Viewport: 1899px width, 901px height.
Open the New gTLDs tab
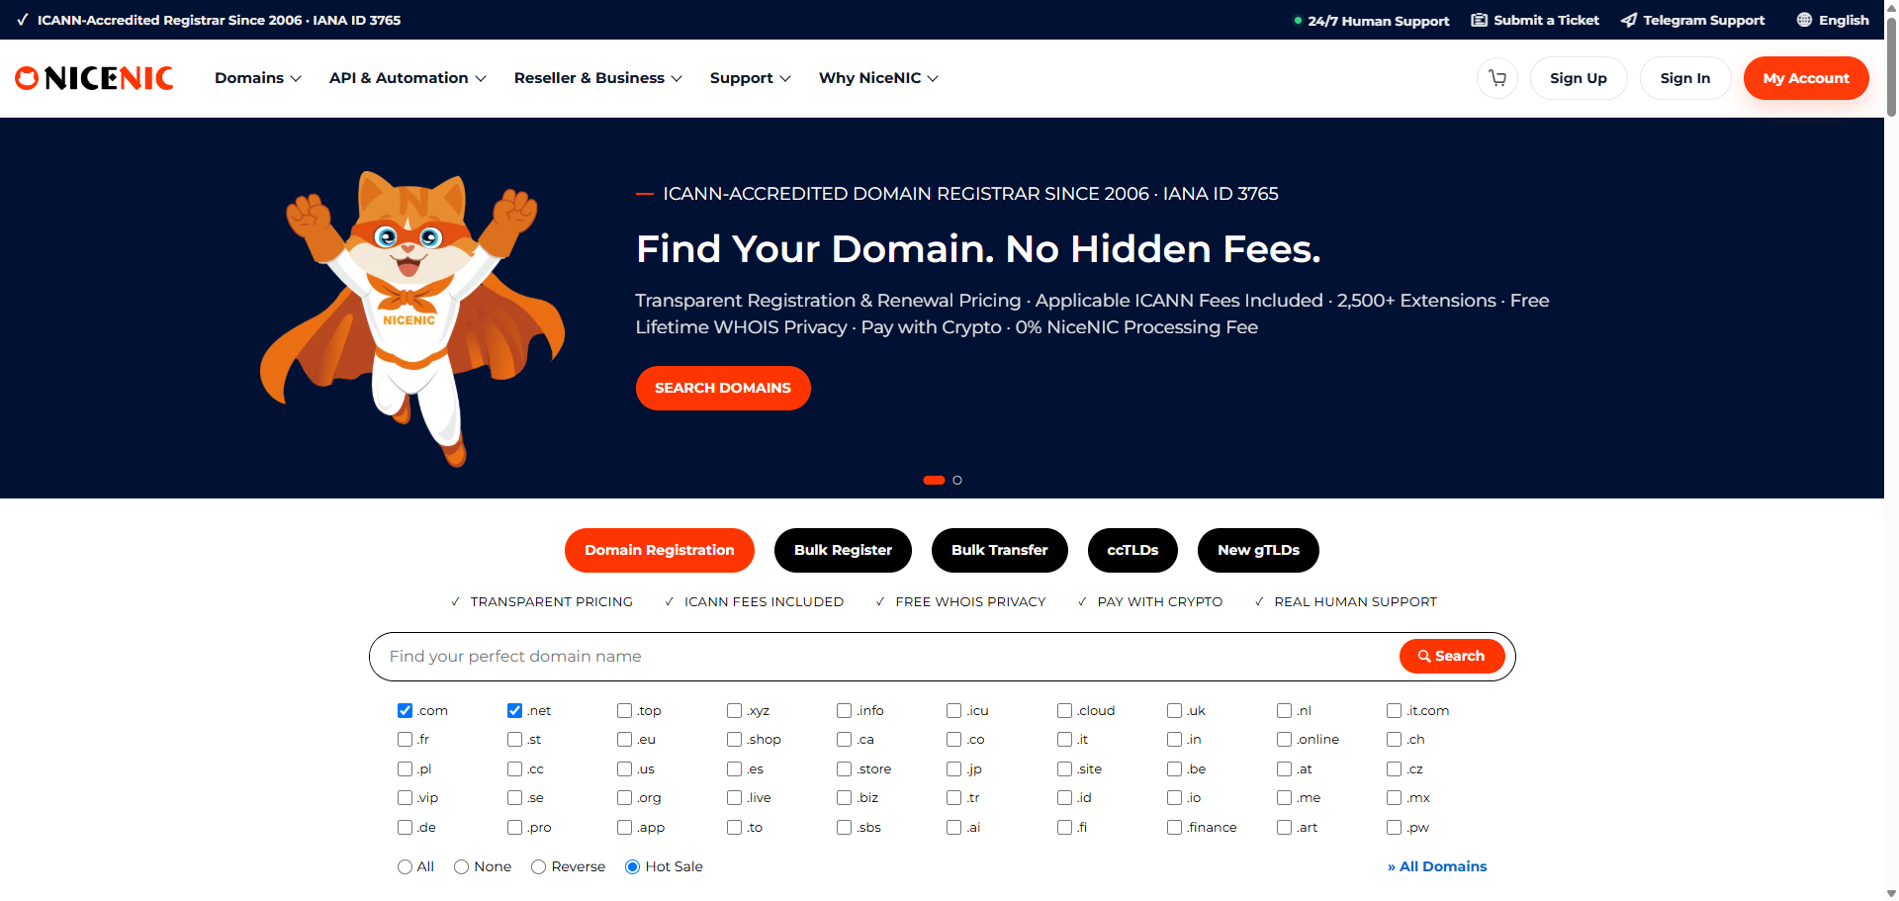tap(1258, 550)
